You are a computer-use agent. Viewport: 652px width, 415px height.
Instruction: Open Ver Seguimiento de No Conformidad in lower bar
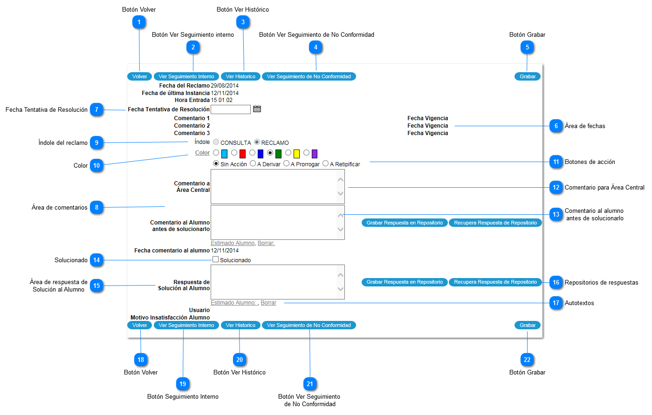[x=309, y=325]
